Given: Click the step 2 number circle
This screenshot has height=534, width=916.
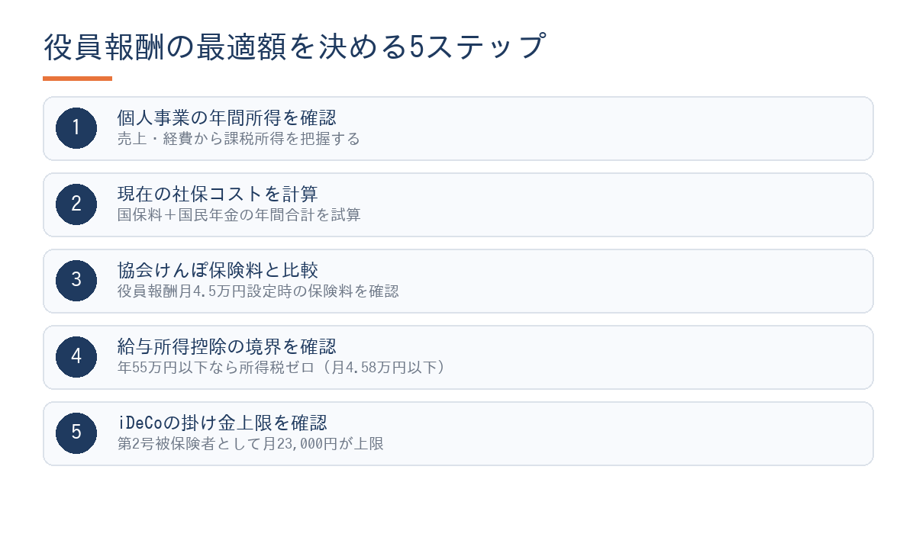Looking at the screenshot, I should 76,204.
